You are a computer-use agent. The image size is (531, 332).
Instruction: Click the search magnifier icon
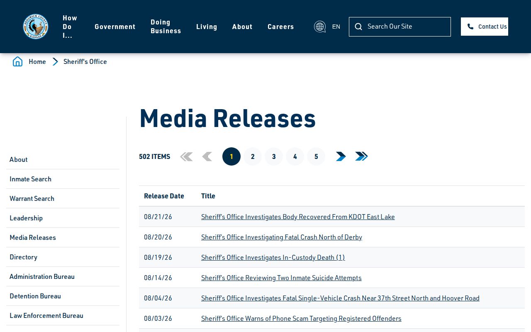click(358, 27)
